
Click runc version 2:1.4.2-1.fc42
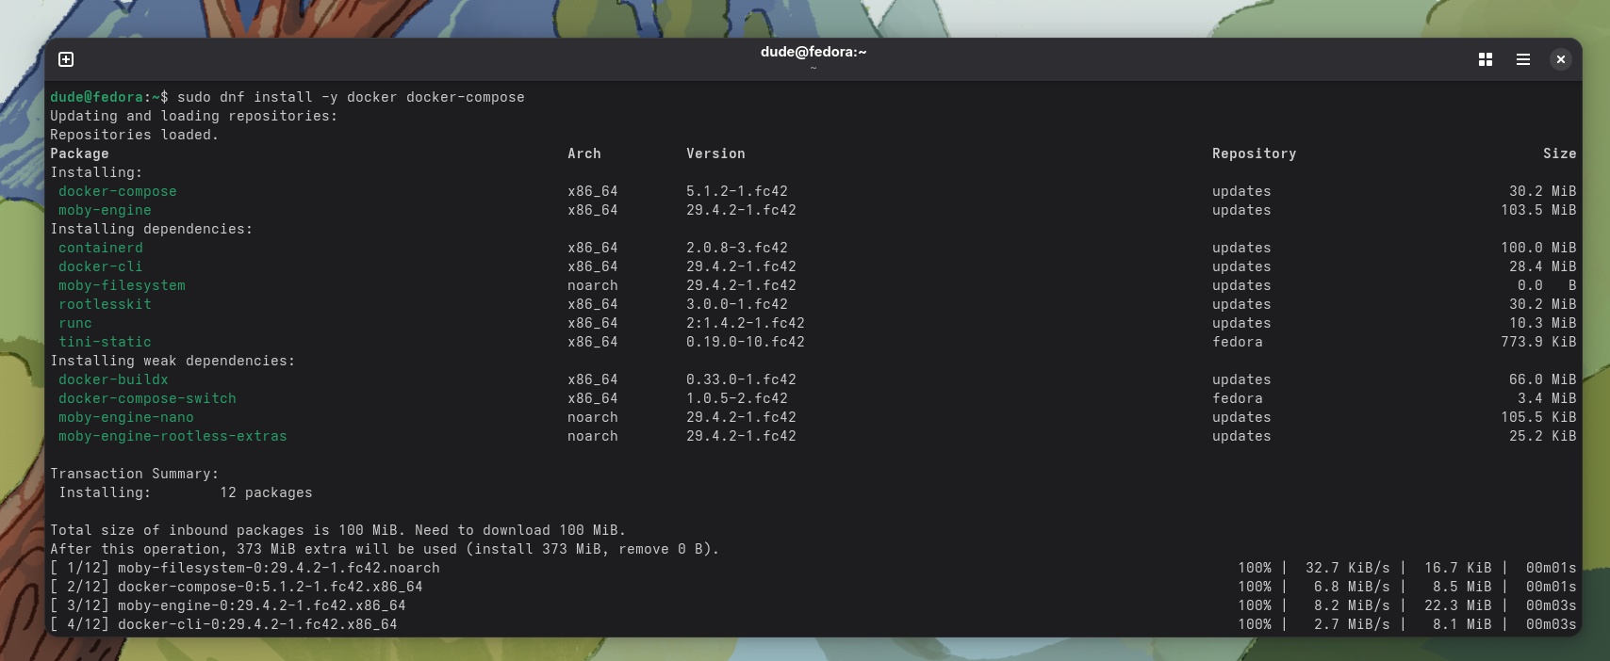click(x=746, y=323)
